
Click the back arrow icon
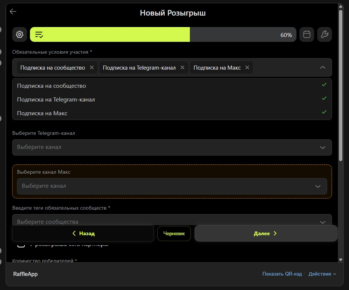coord(13,11)
